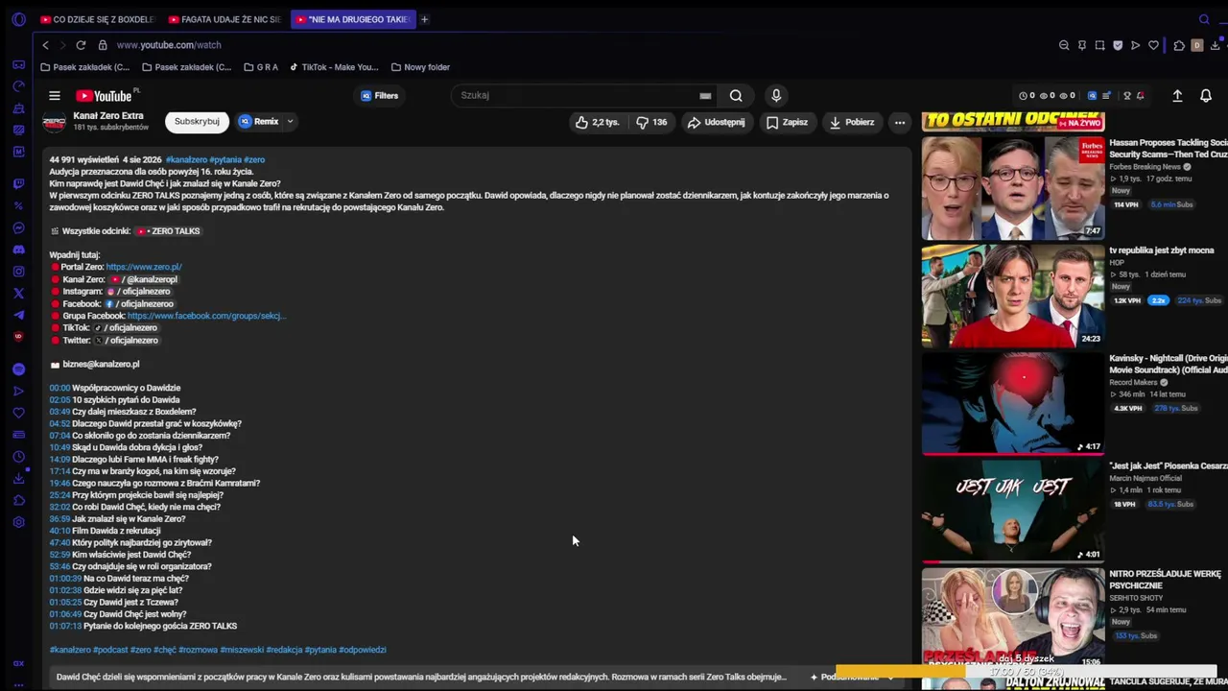Open Discord in the Opera sidebar
1228x691 pixels.
point(18,250)
